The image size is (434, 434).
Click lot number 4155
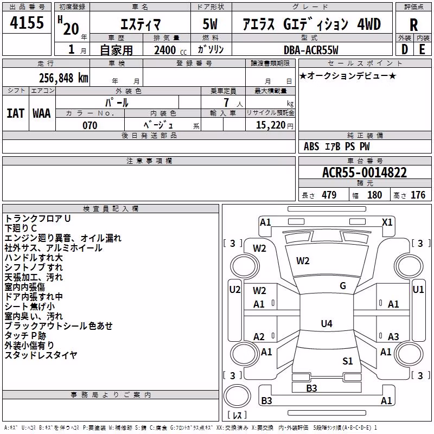pos(27,22)
